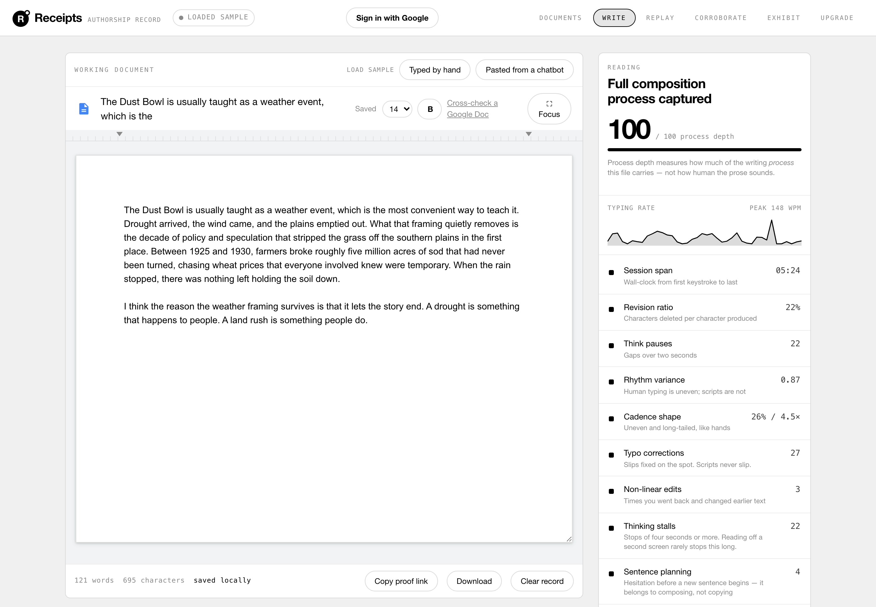Go to the Corroborate tab

(721, 18)
